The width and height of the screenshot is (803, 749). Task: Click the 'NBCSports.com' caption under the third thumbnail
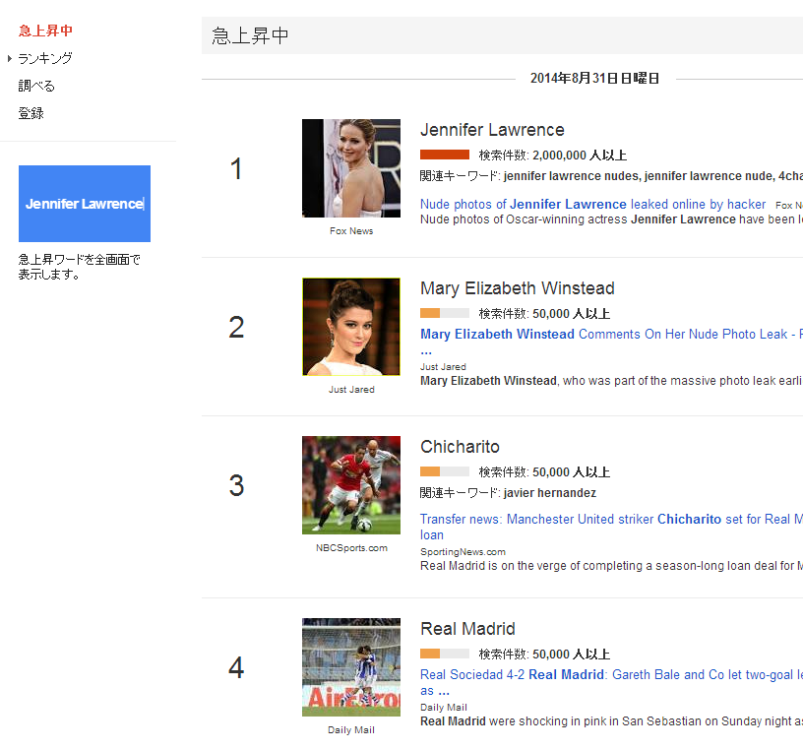click(351, 547)
